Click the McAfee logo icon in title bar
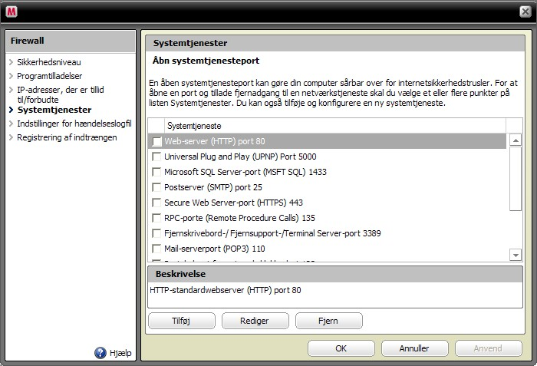Screen dimensions: 537x366 [12, 12]
